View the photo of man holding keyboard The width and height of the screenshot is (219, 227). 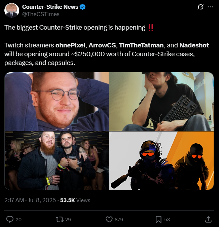(x=161, y=102)
